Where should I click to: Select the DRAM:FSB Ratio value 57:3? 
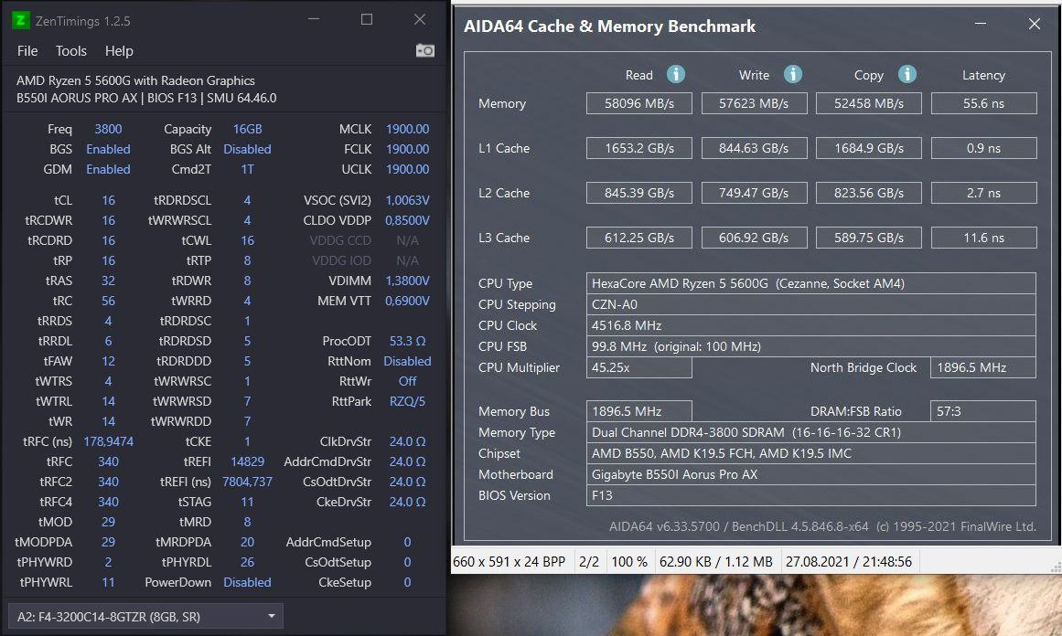[983, 411]
